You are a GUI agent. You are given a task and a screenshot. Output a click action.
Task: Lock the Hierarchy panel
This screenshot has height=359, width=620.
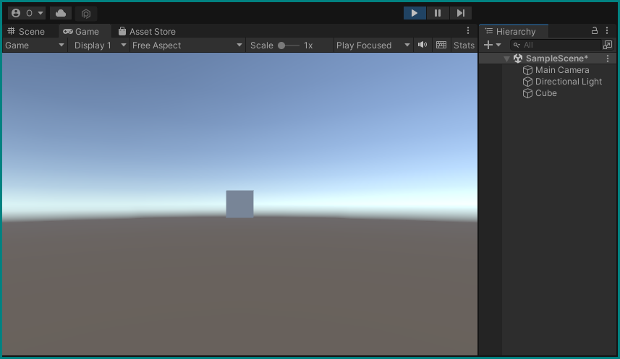595,31
